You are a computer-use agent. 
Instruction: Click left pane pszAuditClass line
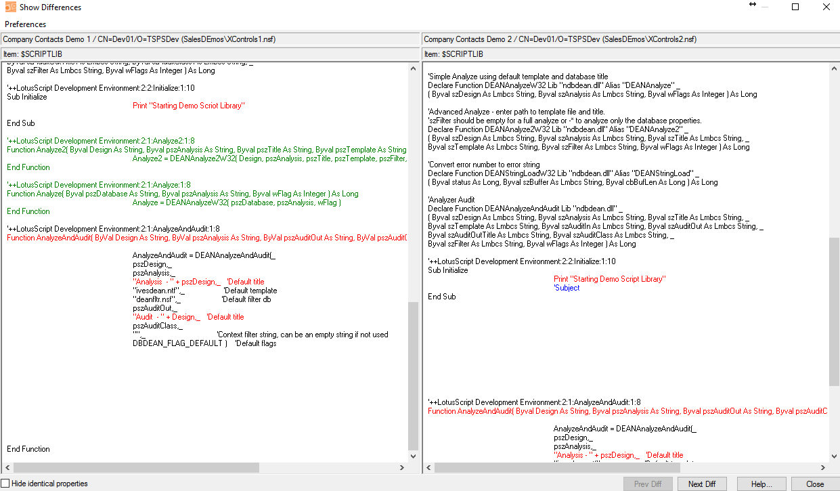(x=158, y=326)
